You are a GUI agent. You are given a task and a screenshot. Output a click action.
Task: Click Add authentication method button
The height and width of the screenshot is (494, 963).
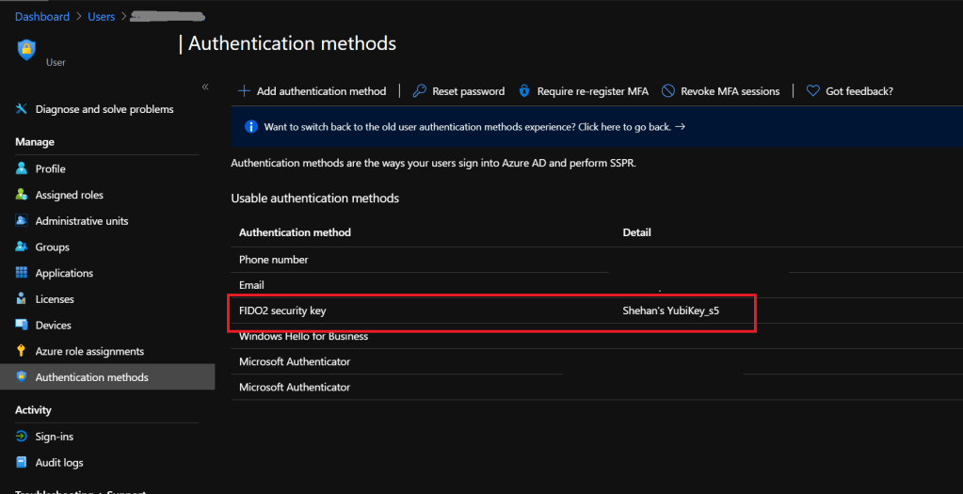312,91
